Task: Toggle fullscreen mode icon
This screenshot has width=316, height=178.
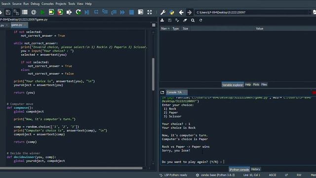Action: [150, 12]
